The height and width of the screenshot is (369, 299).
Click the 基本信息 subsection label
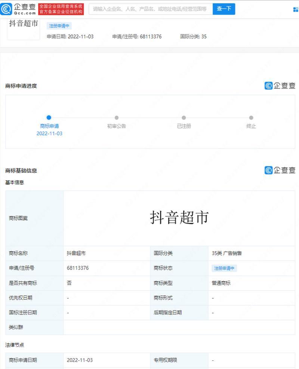pyautogui.click(x=15, y=182)
